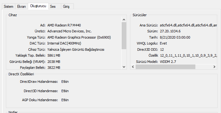221x113 pixels.
Task: Click the Internal DAC(400MHz) value
Action: (x=64, y=43)
